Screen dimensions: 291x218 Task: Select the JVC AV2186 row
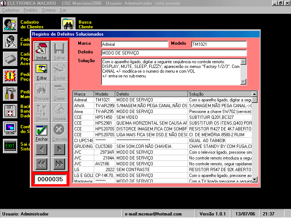pos(163,164)
